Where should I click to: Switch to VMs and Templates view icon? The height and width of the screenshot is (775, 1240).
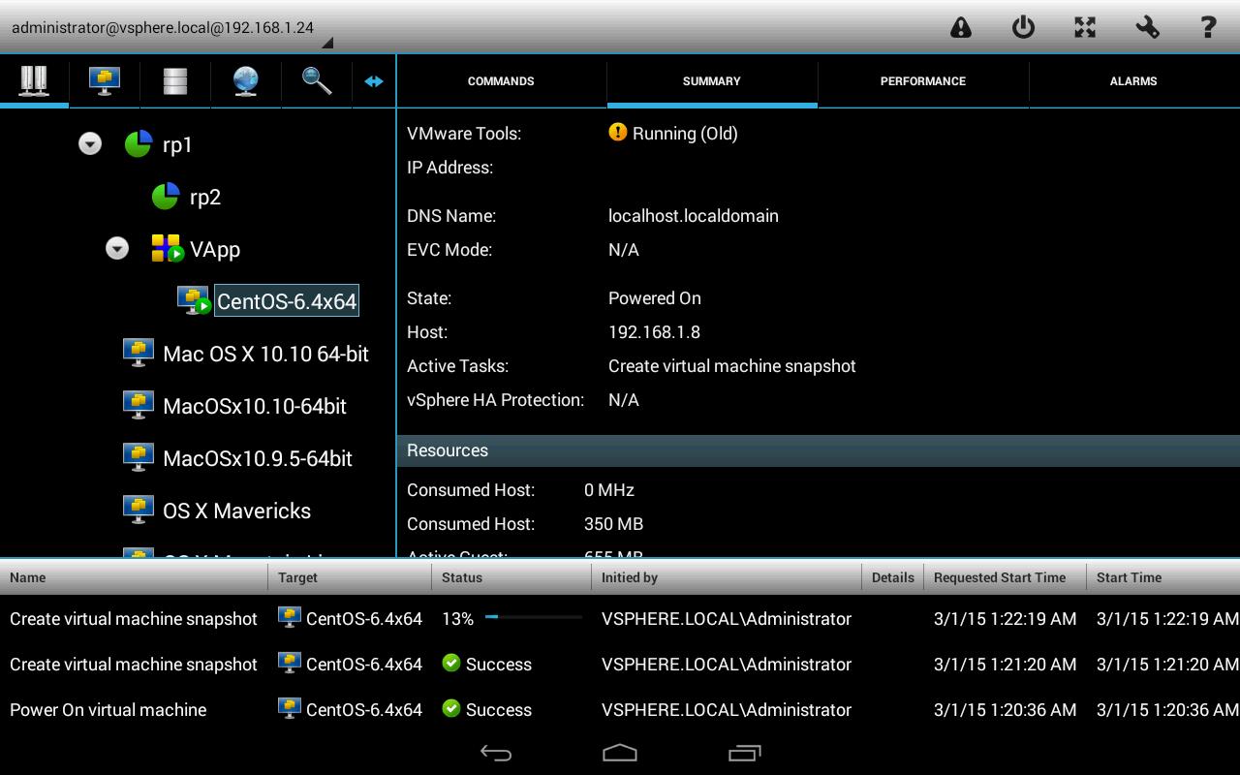coord(105,80)
